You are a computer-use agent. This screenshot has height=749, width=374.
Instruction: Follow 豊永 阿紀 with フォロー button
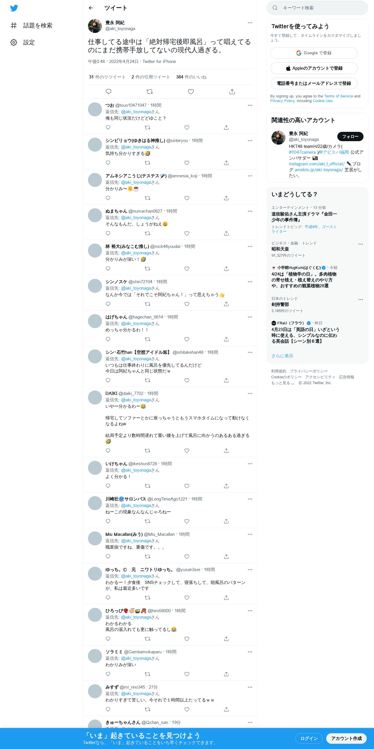350,136
